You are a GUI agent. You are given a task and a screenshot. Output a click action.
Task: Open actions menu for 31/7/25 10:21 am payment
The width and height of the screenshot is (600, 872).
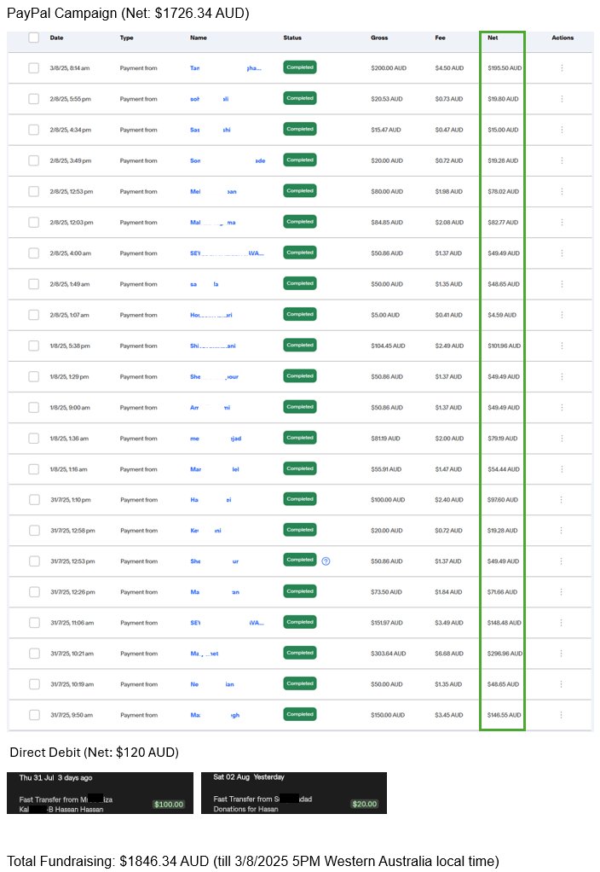point(561,654)
